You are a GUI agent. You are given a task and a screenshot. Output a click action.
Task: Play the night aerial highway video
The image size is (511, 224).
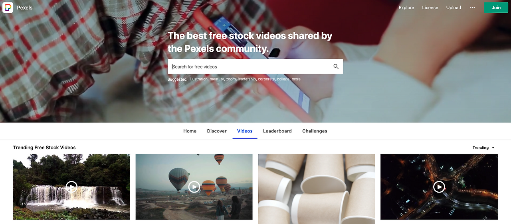pos(439,187)
